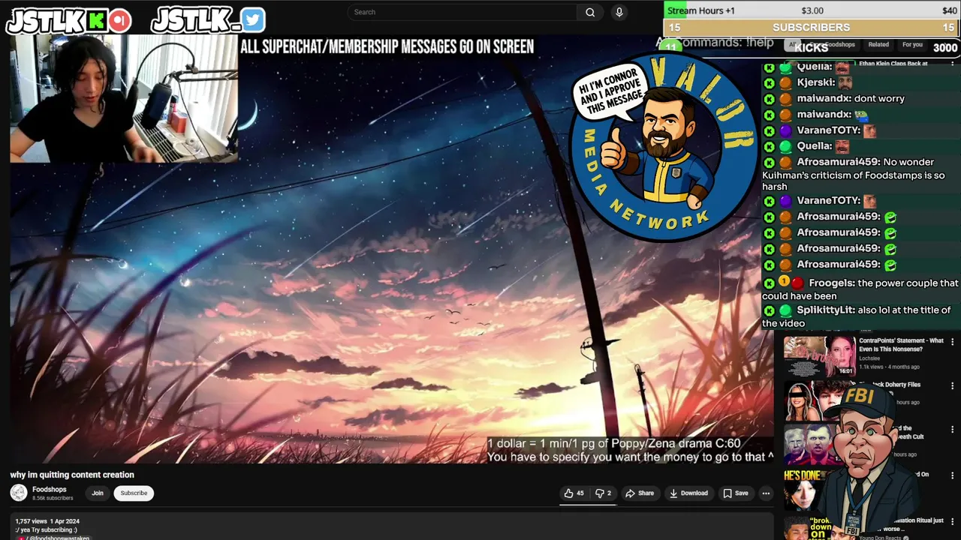Select the For you filter chip

(912, 45)
